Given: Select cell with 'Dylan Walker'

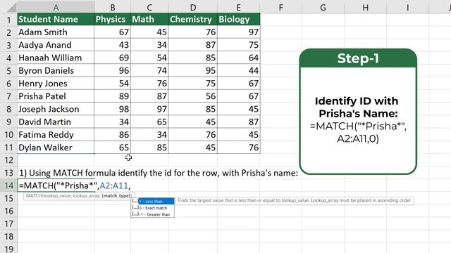Looking at the screenshot, I should click(56, 148).
